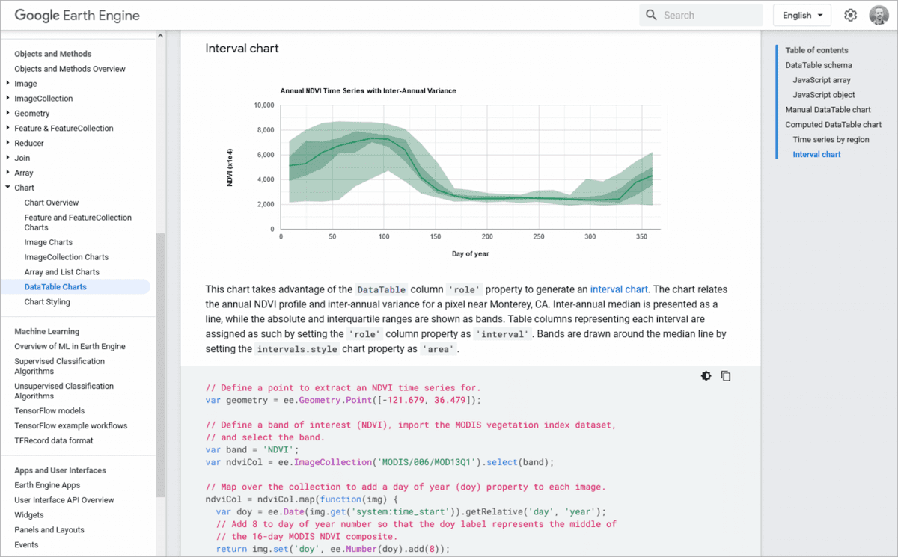
Task: Select Interval chart in table of contents
Action: (816, 155)
